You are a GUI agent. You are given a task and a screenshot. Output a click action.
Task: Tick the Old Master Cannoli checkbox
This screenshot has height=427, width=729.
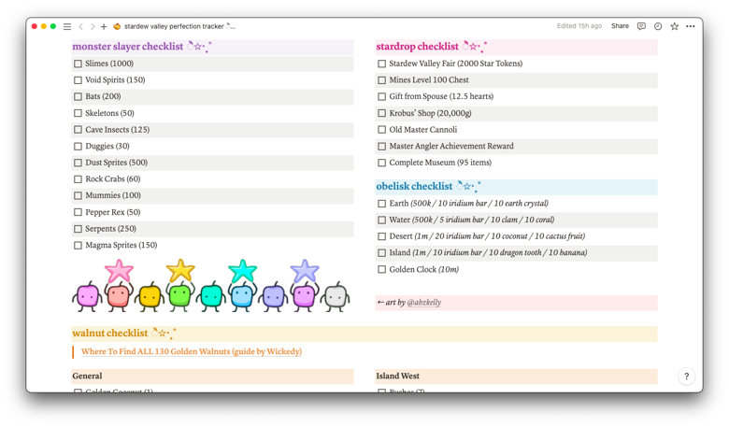(x=381, y=130)
